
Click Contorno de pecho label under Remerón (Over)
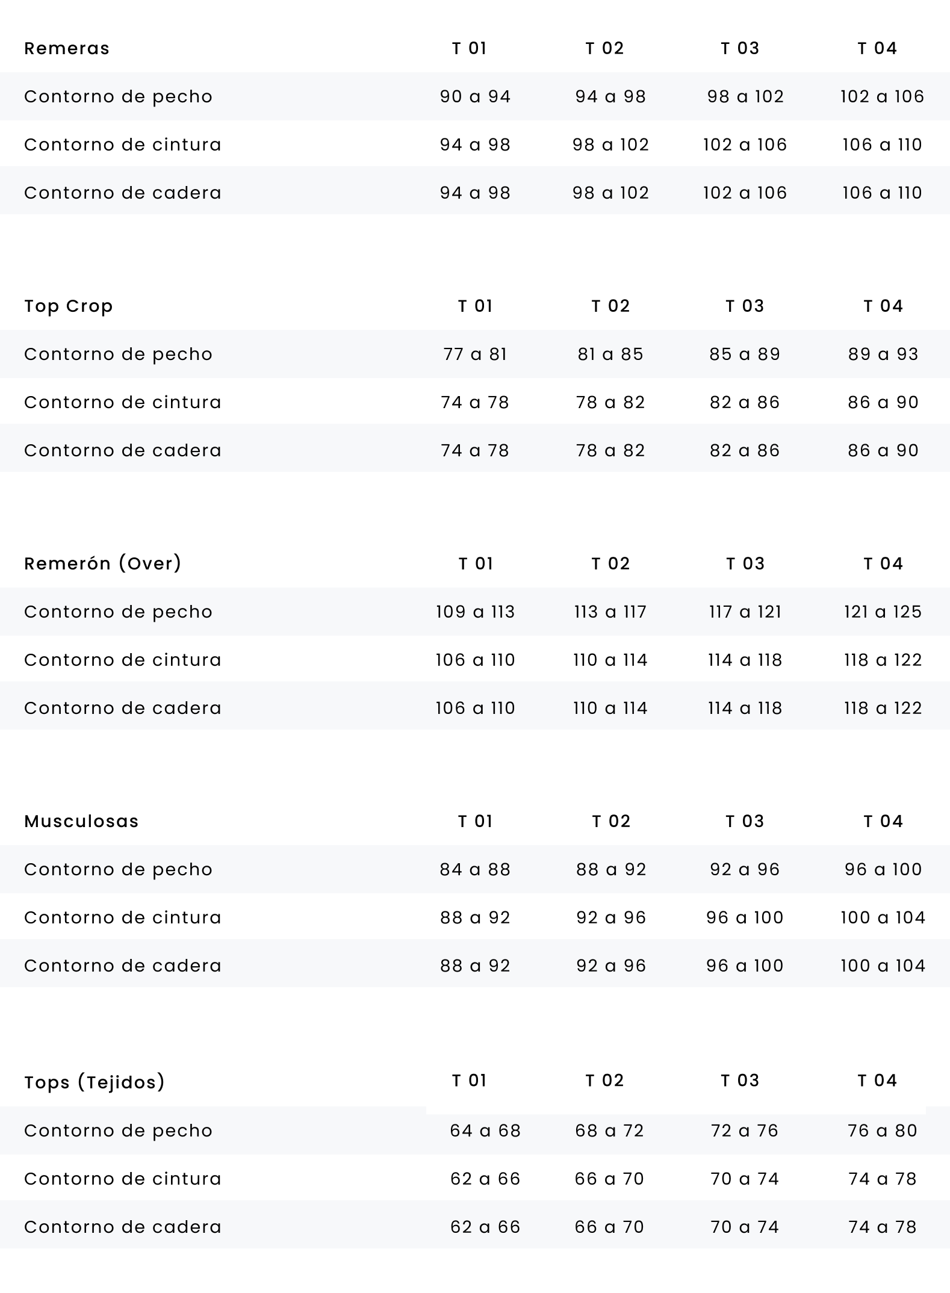(x=118, y=612)
